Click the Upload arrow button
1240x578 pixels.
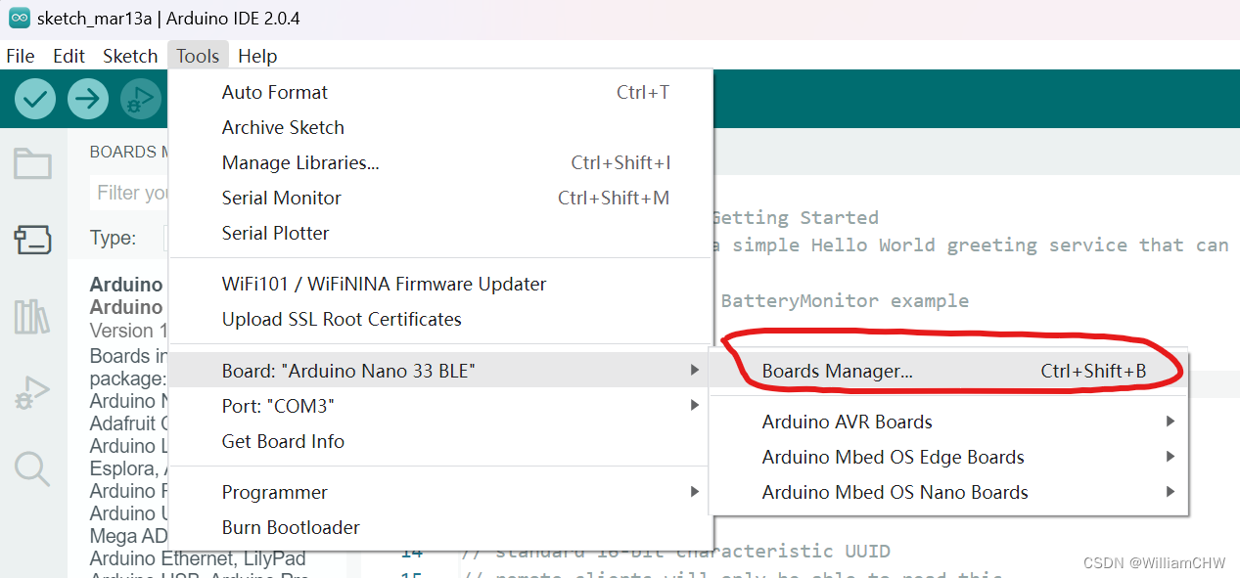(x=88, y=99)
